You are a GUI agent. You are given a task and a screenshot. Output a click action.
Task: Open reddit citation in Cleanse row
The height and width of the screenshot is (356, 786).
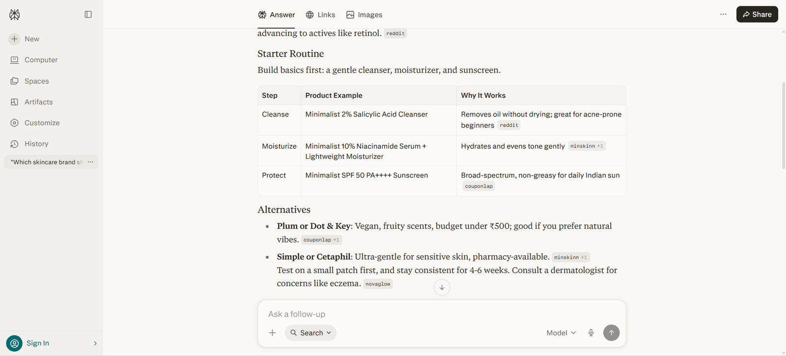point(509,125)
